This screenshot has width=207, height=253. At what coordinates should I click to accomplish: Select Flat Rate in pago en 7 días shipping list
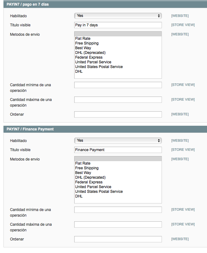pos(83,39)
